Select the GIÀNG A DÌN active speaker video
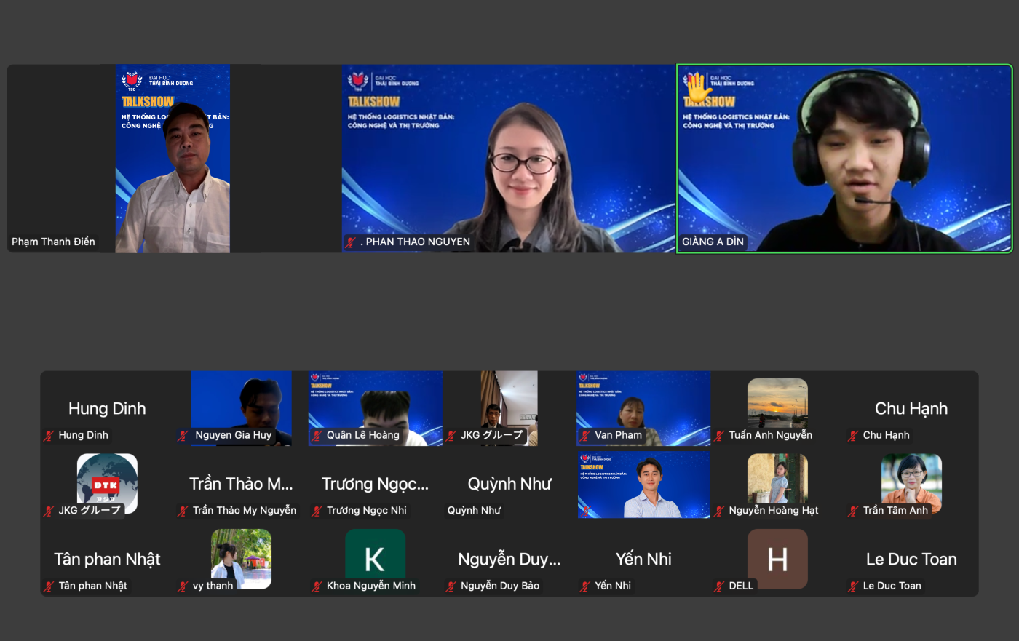The height and width of the screenshot is (641, 1019). pyautogui.click(x=844, y=159)
